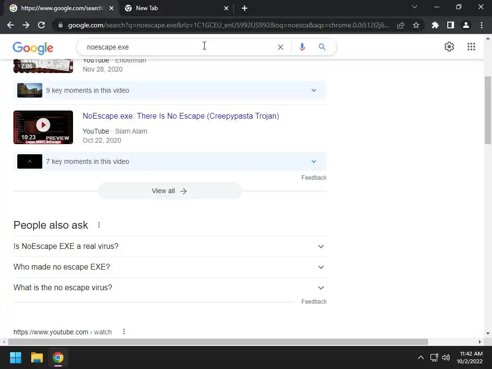The width and height of the screenshot is (492, 369).
Task: Click the horizontal scrollbar thumb
Action: (218, 342)
